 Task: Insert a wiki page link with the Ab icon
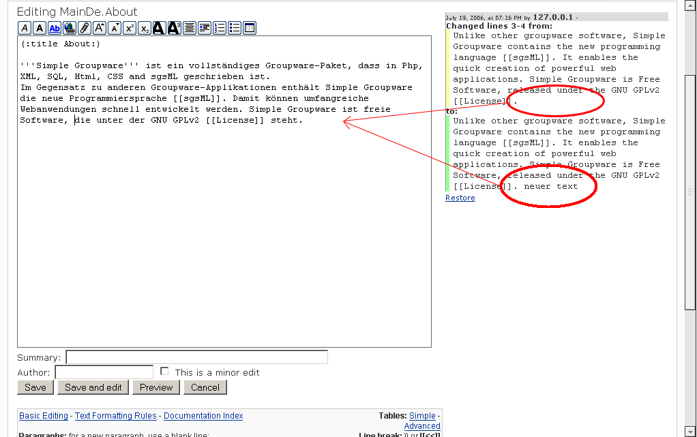point(55,28)
